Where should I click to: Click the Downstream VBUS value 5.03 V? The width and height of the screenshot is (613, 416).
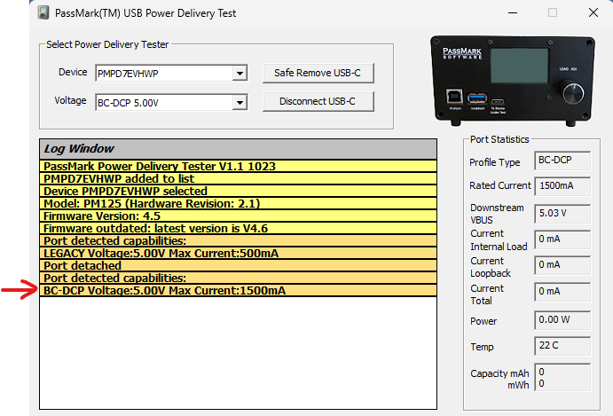(562, 214)
